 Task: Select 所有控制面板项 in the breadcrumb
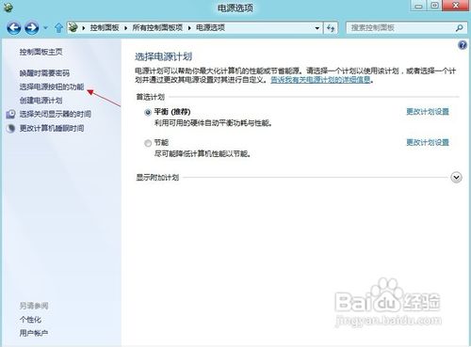click(x=157, y=27)
